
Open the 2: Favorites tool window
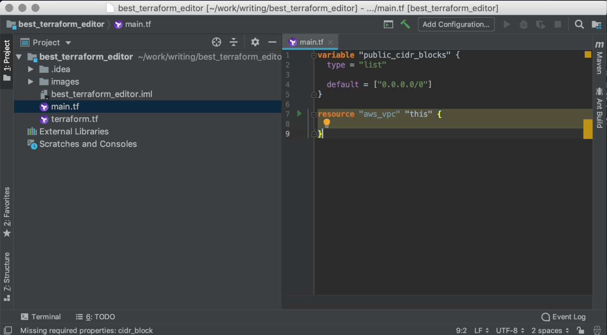[7, 211]
